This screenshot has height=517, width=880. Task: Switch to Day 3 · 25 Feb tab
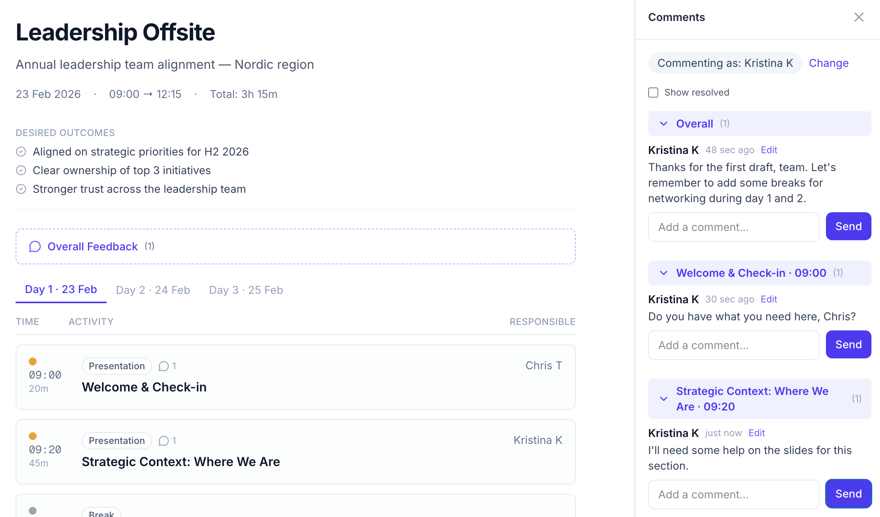click(246, 290)
